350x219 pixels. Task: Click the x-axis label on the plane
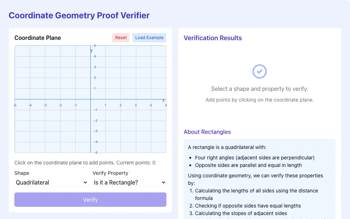click(164, 101)
